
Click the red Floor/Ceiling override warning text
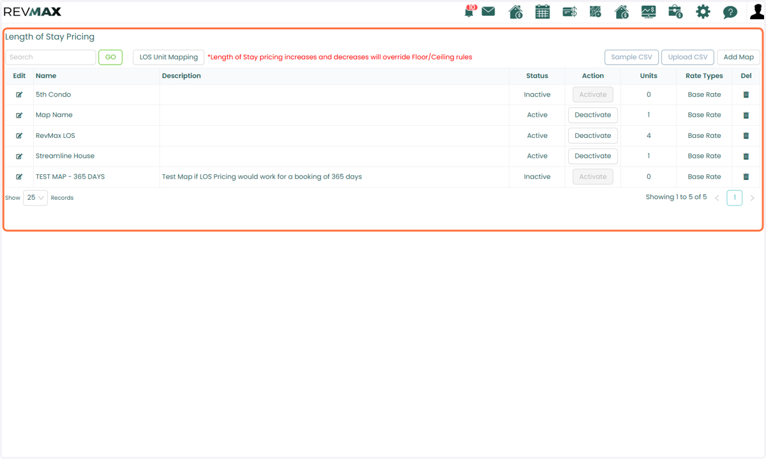click(x=340, y=57)
